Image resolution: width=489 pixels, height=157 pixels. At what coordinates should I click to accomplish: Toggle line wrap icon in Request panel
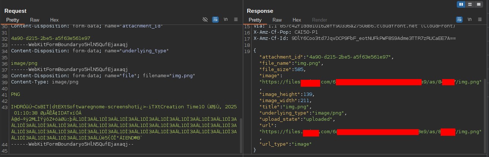click(215, 19)
